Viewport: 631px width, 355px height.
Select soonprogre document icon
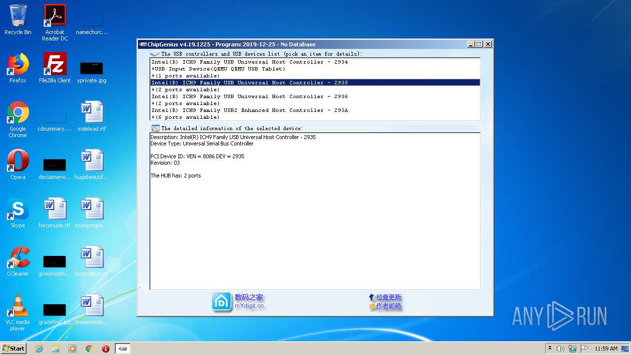(x=92, y=213)
